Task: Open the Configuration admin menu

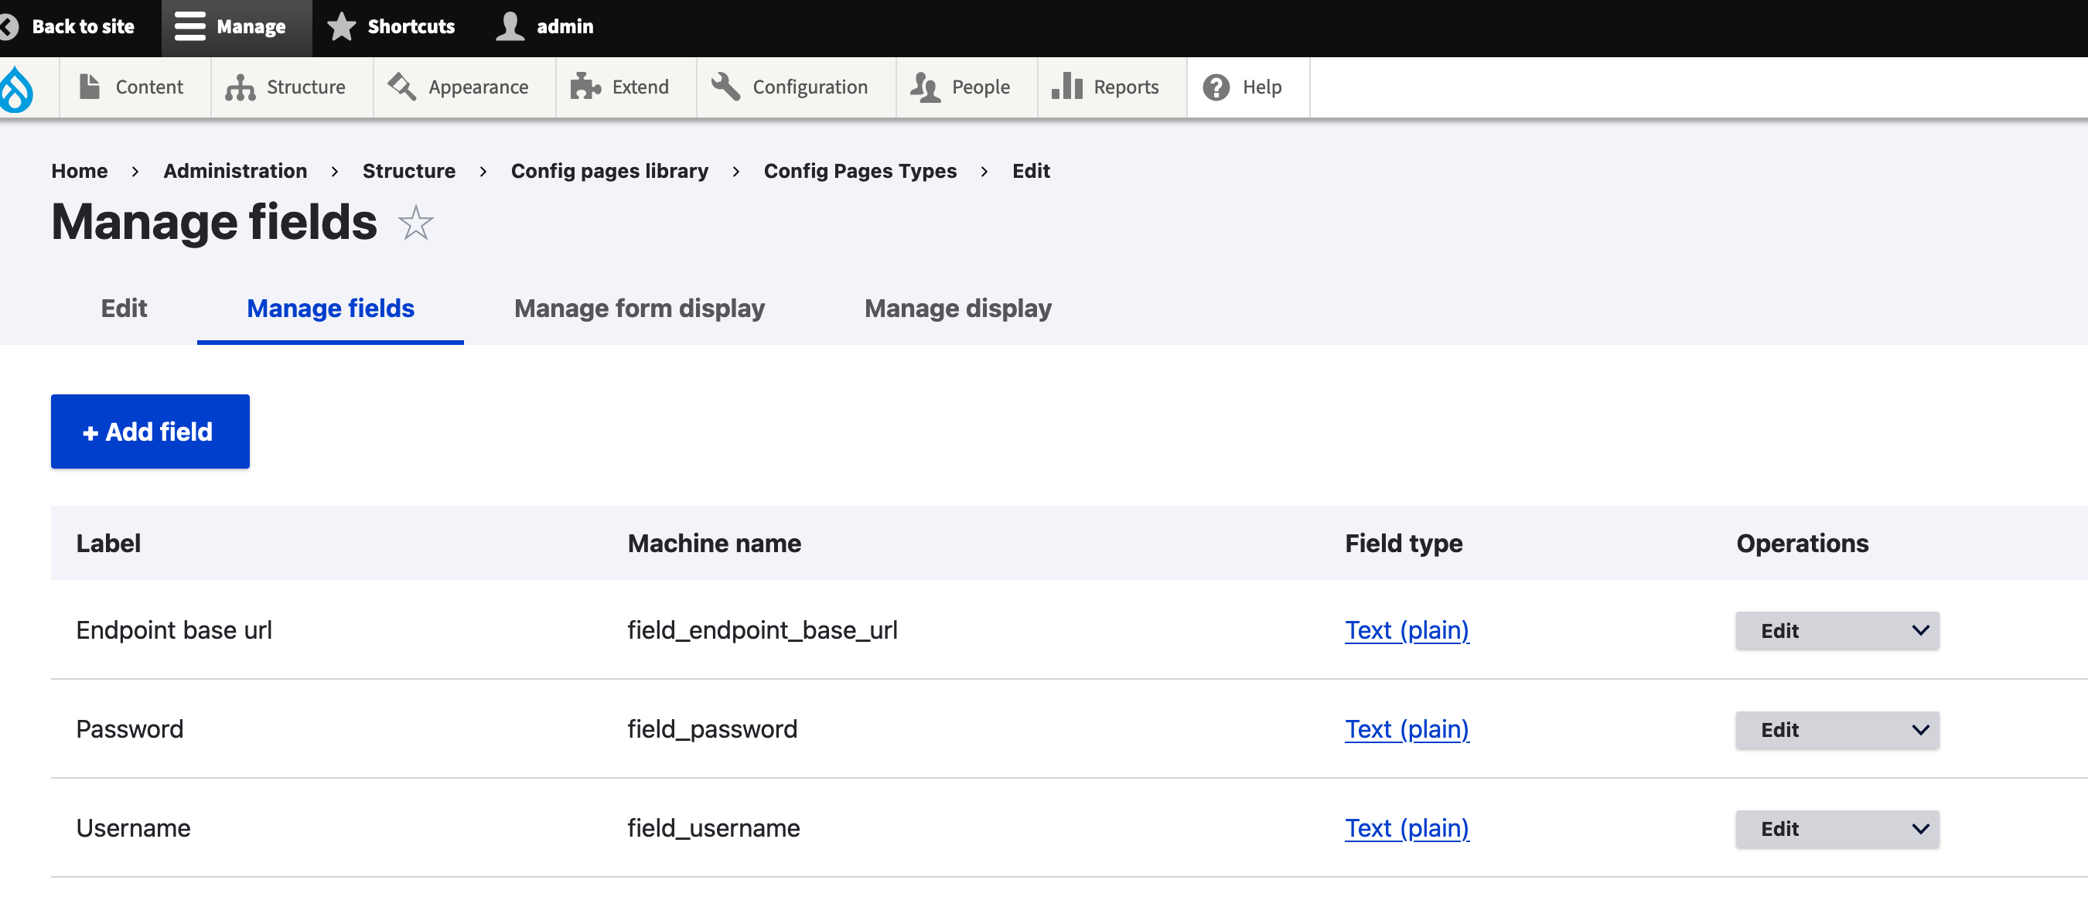Action: pyautogui.click(x=797, y=87)
